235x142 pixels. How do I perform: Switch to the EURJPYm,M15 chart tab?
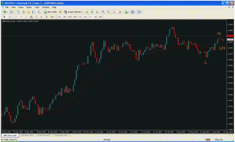click(44, 135)
